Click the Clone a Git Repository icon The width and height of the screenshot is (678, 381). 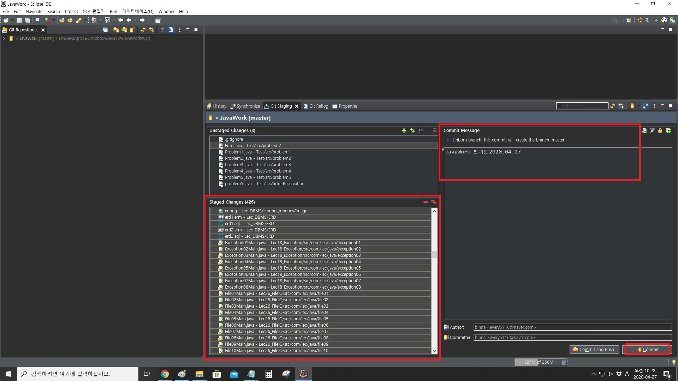pos(124,30)
